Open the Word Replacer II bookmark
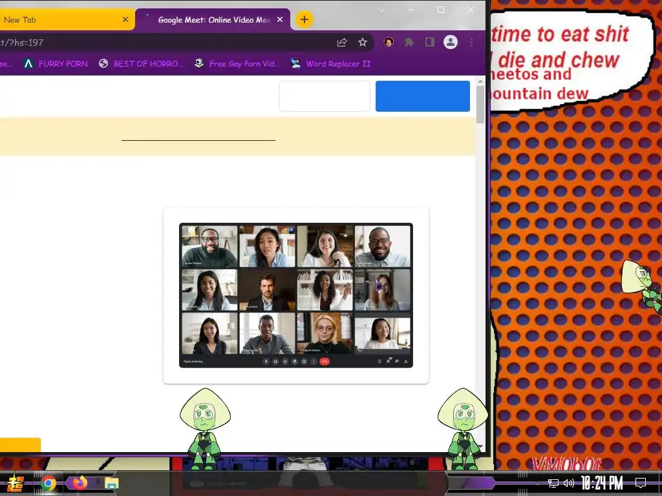Image resolution: width=662 pixels, height=496 pixels. [330, 64]
